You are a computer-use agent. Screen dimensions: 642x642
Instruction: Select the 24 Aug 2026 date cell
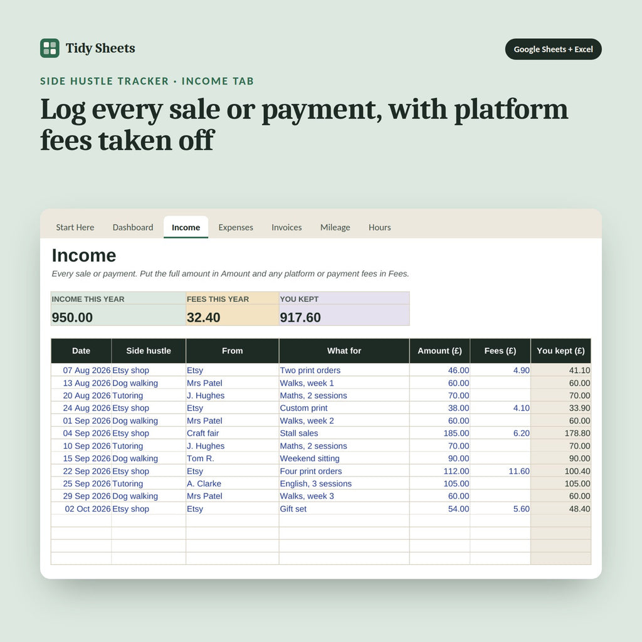click(x=81, y=408)
